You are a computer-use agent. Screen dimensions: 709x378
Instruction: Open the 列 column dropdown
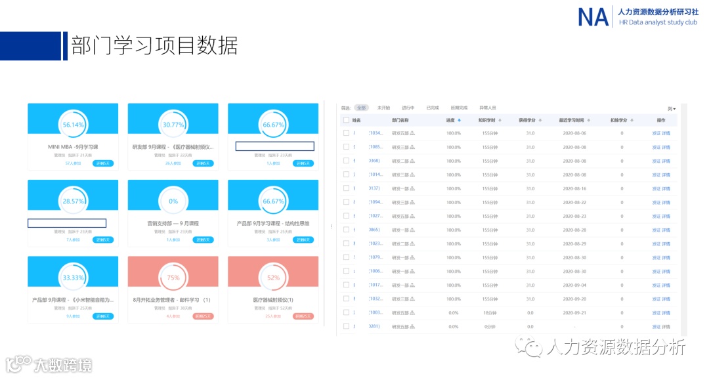coord(672,109)
